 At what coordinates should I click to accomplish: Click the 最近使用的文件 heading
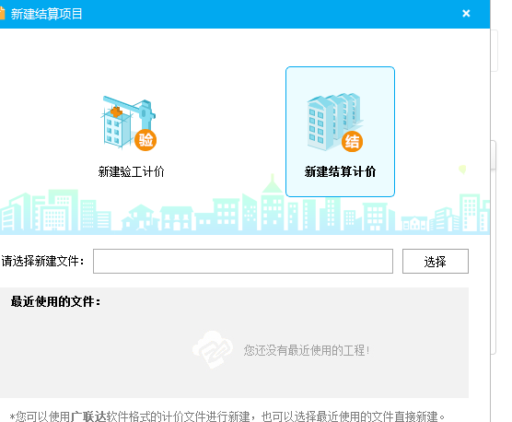(55, 301)
